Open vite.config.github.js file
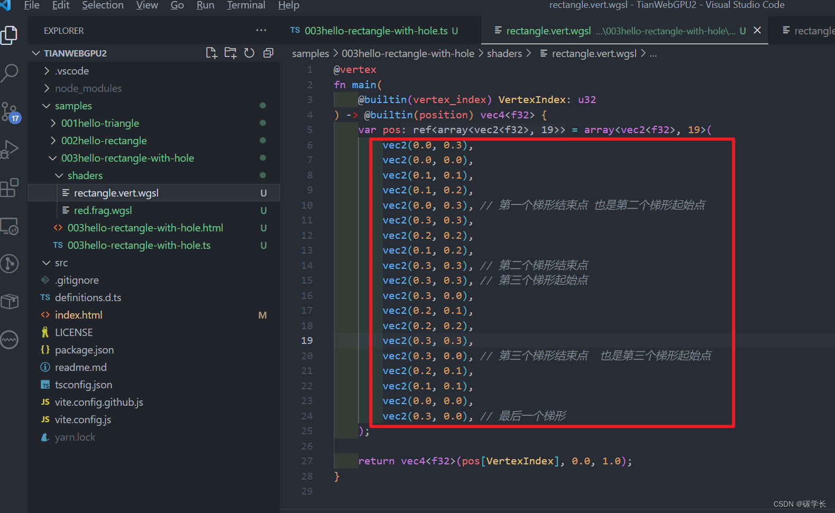 pos(154,402)
